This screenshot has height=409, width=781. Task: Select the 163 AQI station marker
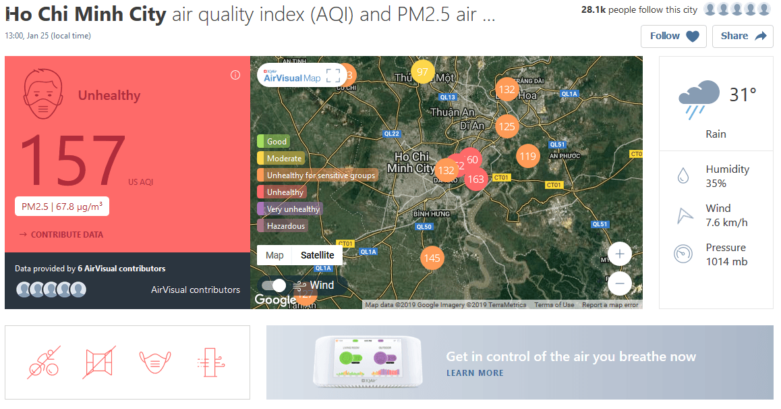click(475, 180)
